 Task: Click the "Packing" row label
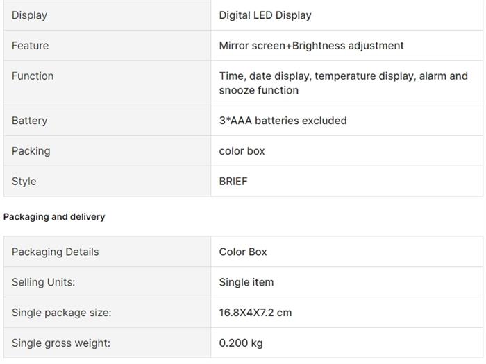(x=31, y=151)
